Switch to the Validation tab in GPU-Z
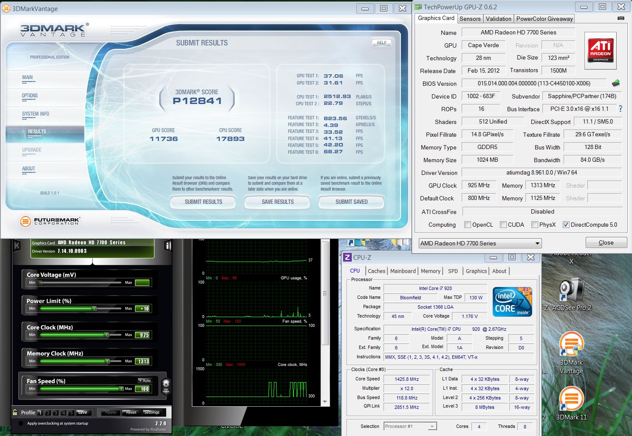This screenshot has height=436, width=632. pos(498,19)
